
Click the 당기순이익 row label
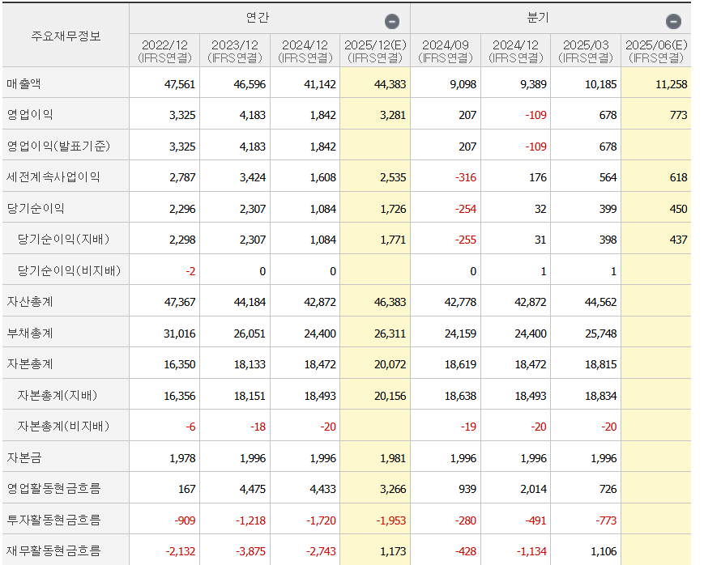click(x=36, y=208)
